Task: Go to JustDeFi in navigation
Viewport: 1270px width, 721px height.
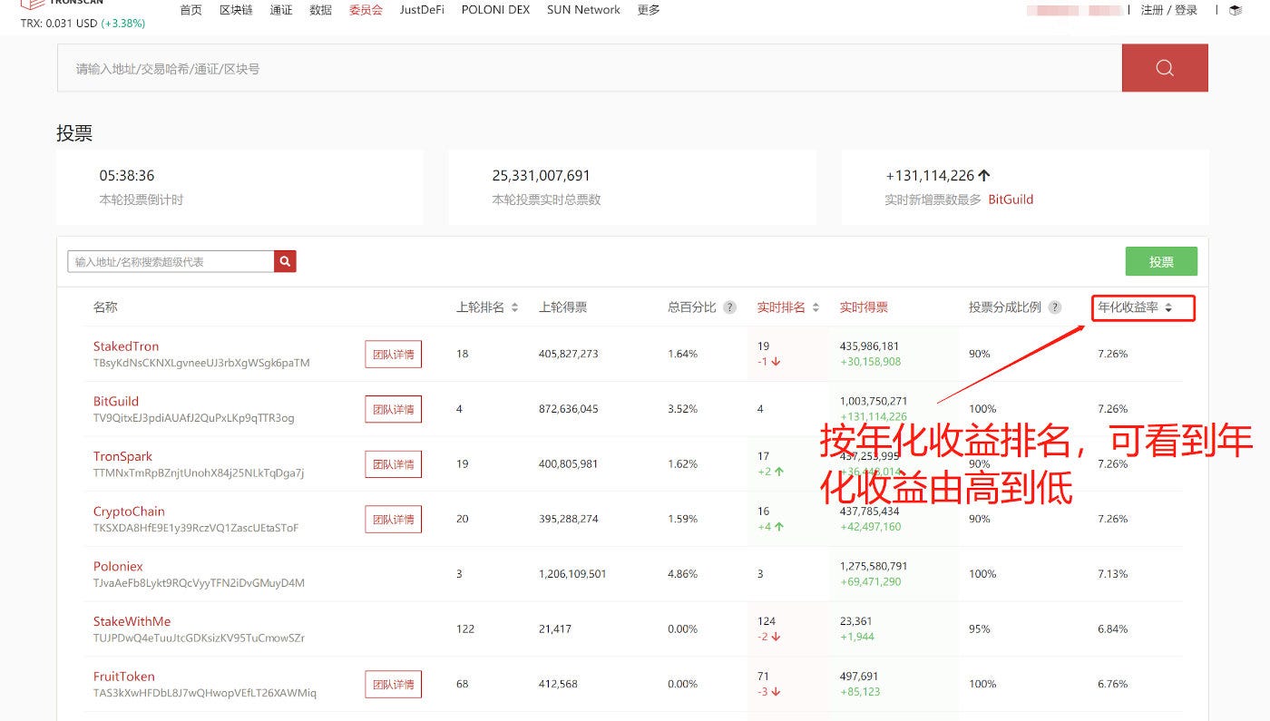Action: (422, 10)
